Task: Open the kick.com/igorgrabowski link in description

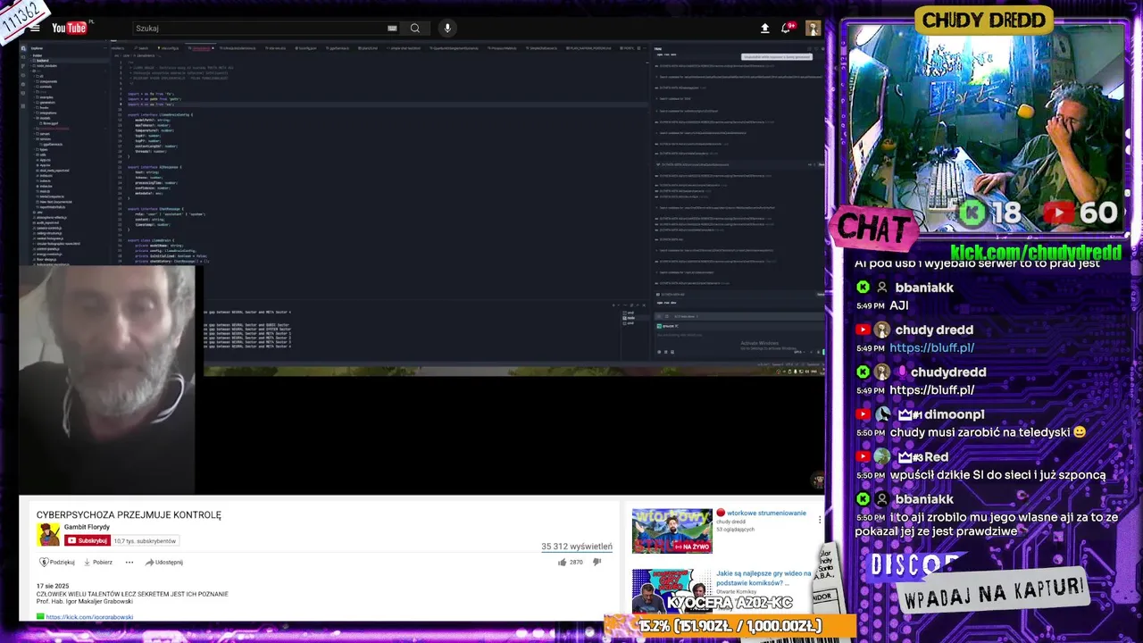Action: coord(89,617)
